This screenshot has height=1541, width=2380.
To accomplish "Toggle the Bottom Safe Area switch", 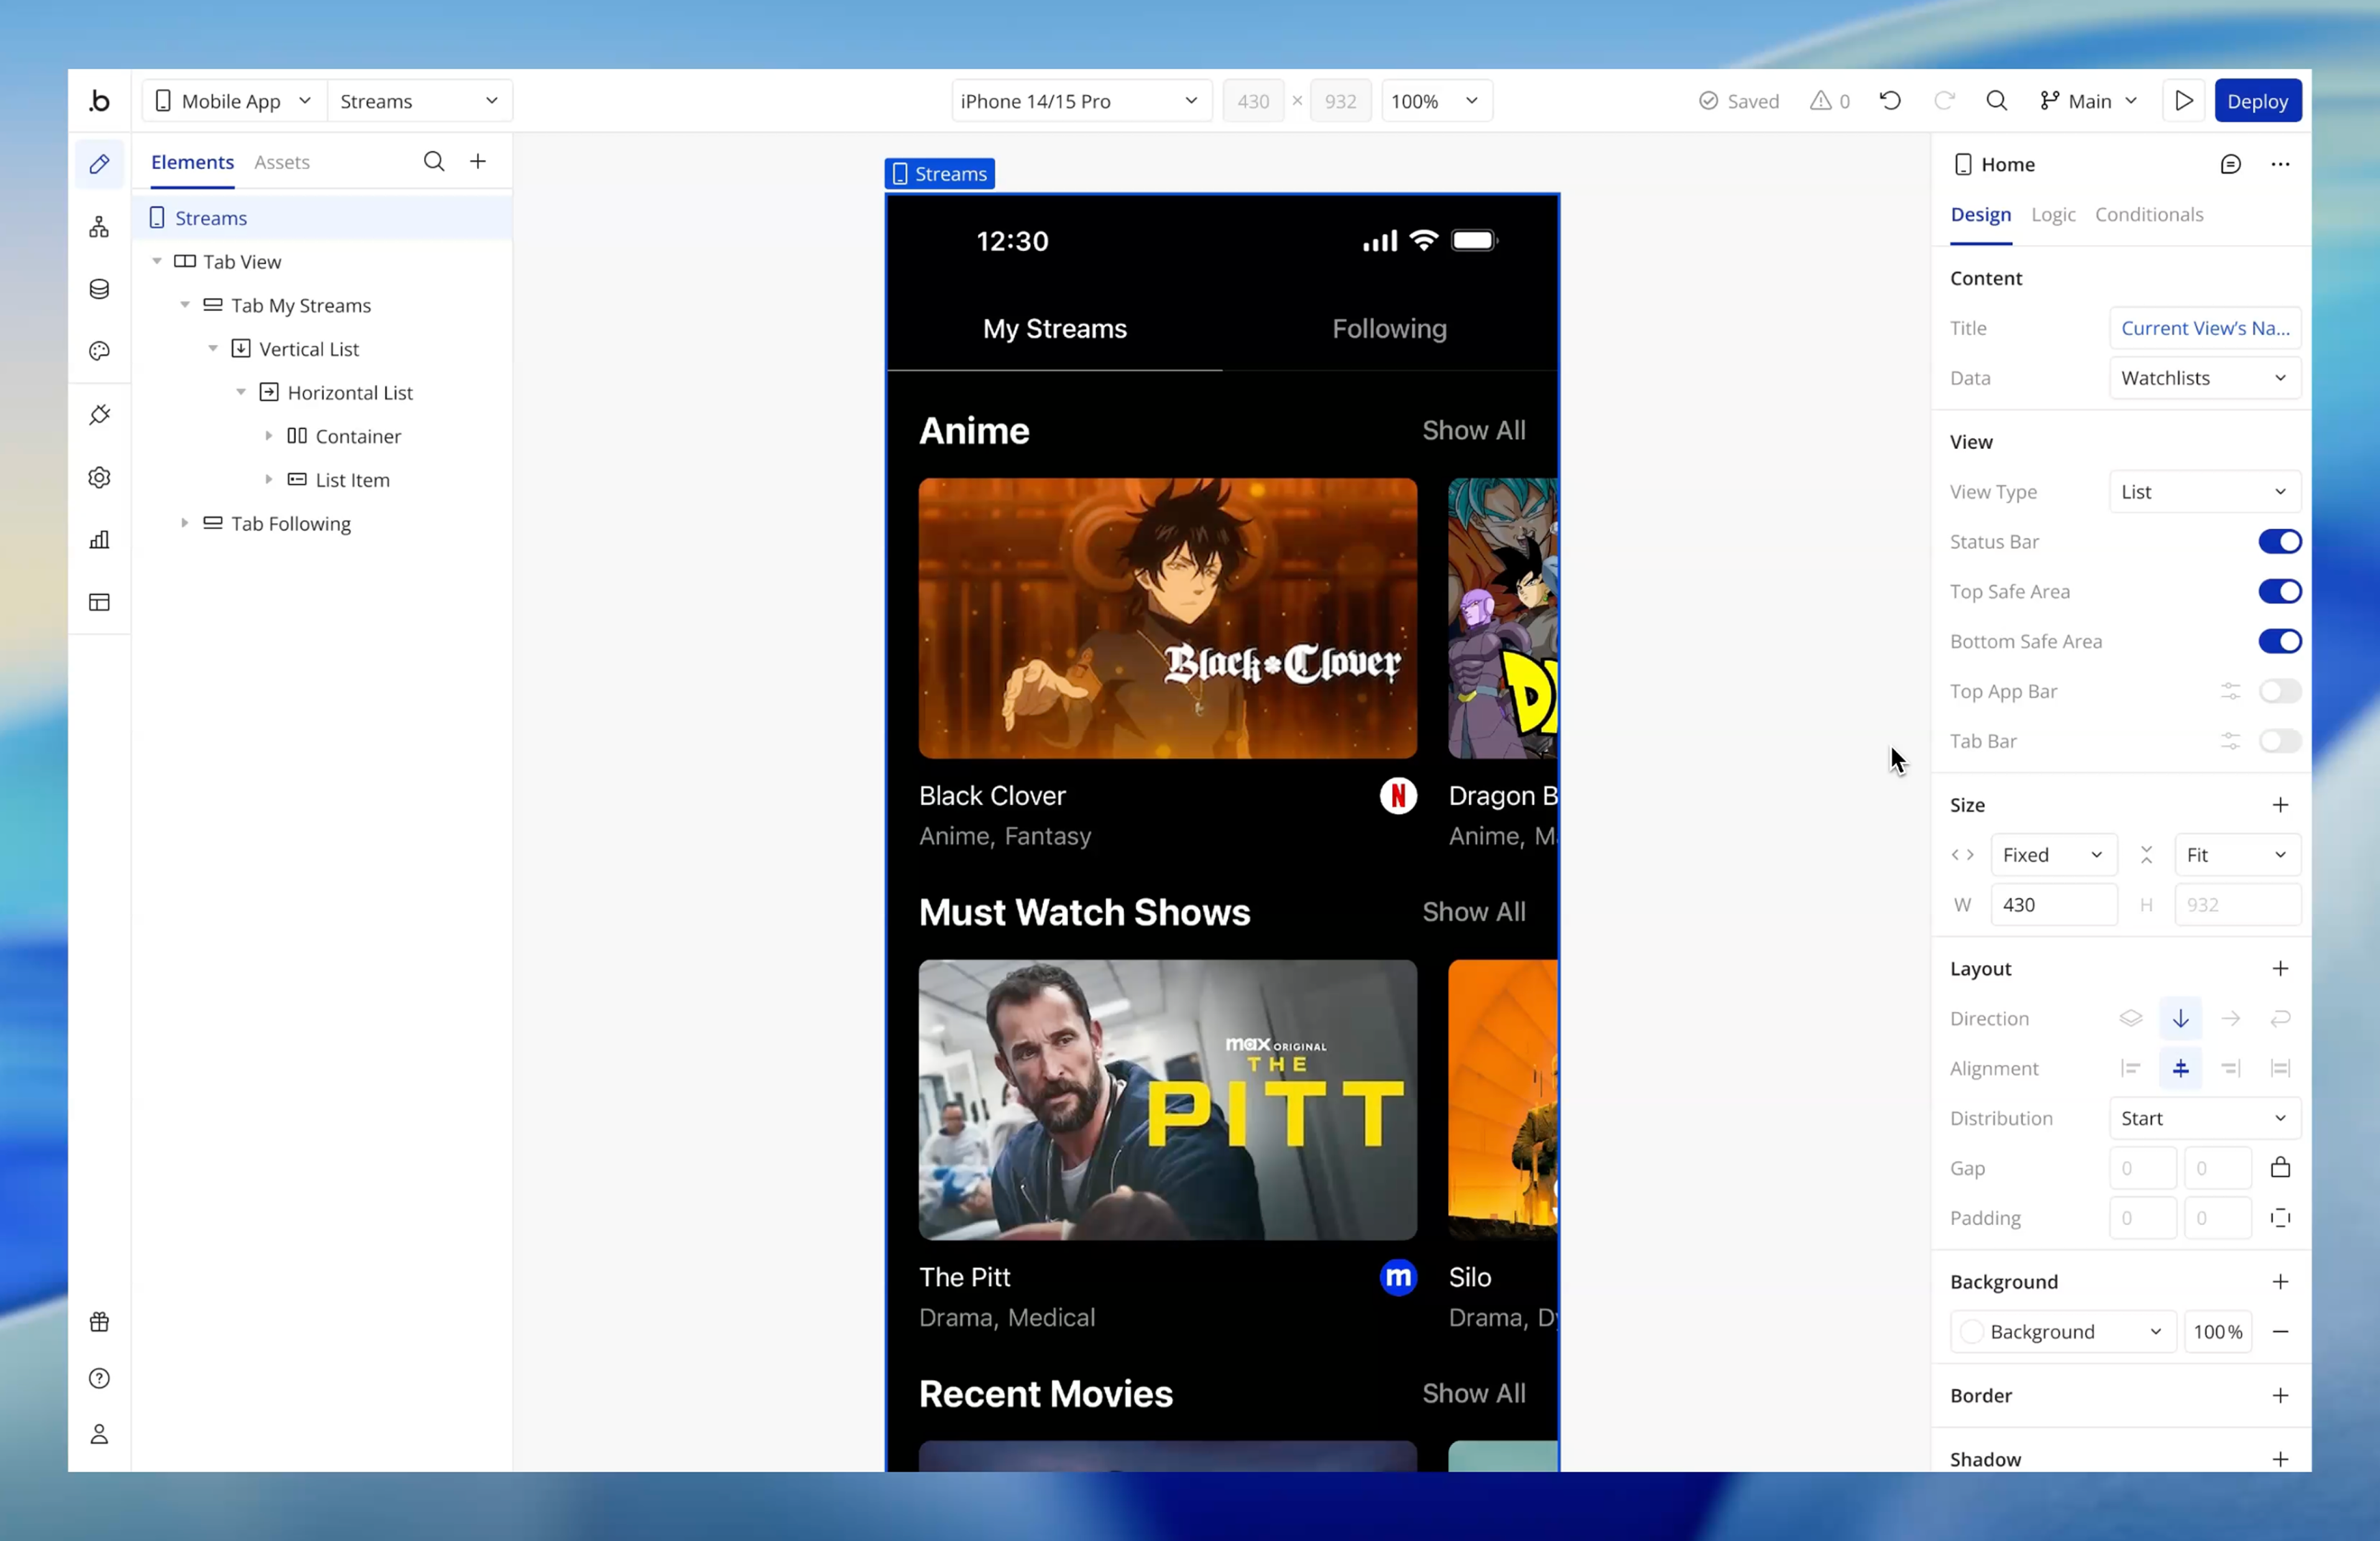I will (2280, 642).
